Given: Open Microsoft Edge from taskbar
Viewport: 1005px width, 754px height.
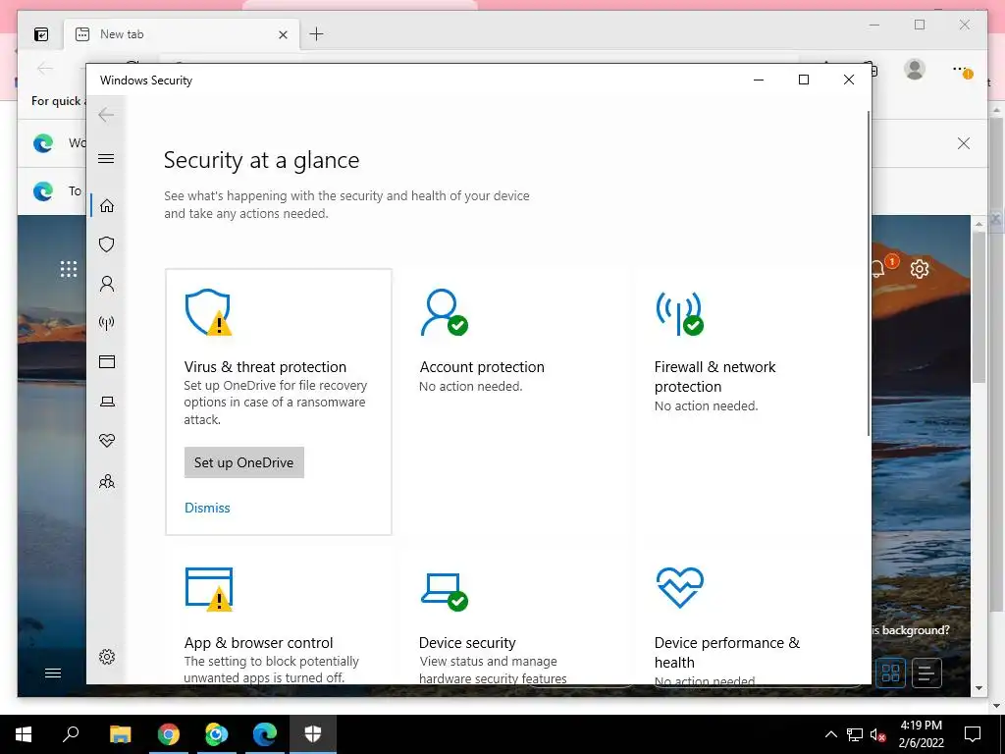Looking at the screenshot, I should (x=264, y=734).
